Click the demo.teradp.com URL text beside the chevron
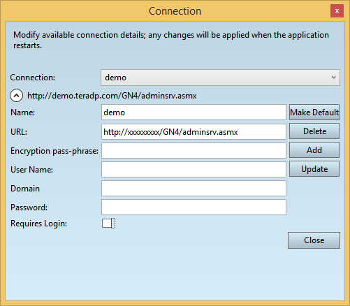 [x=112, y=96]
